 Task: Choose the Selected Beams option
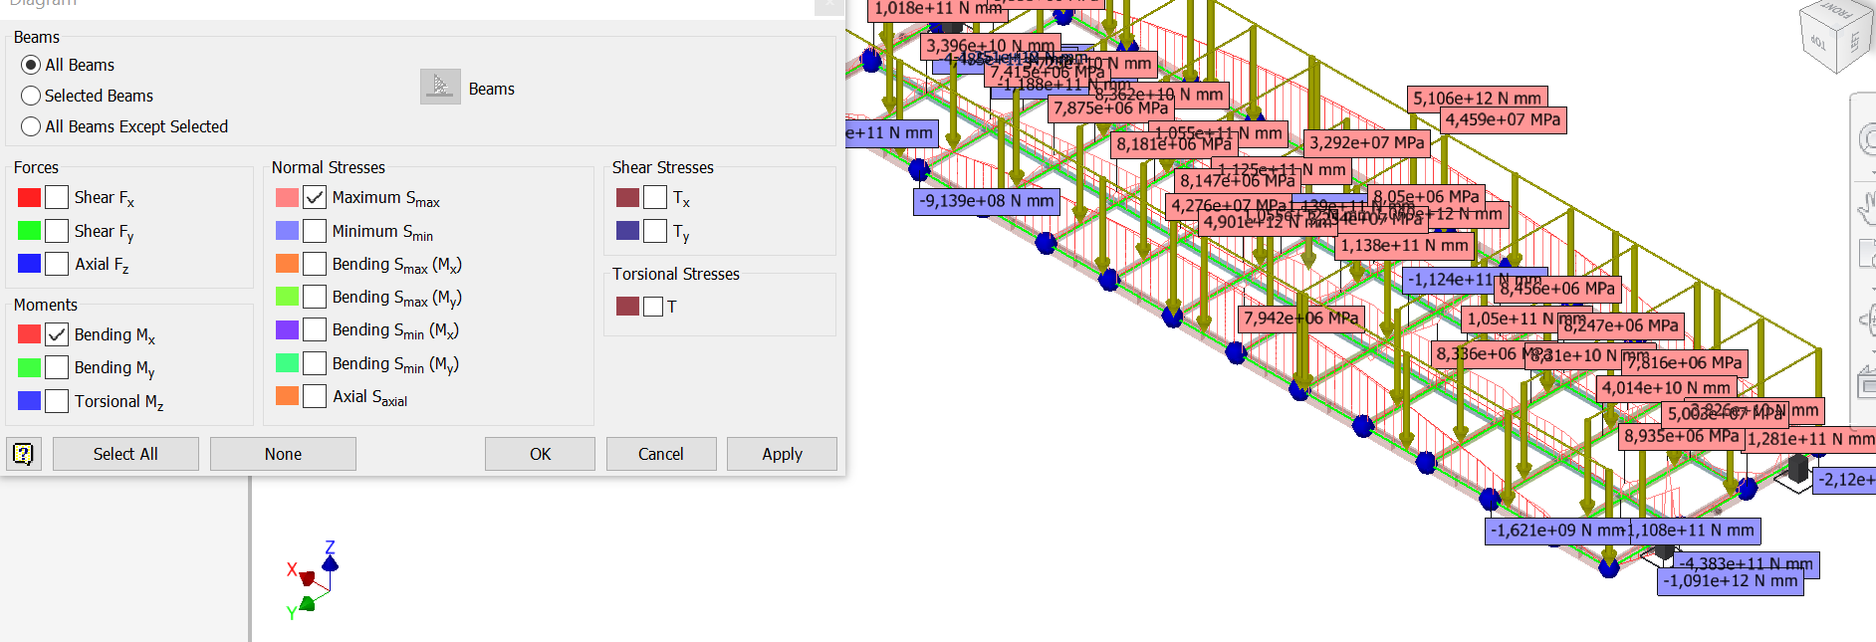(31, 96)
